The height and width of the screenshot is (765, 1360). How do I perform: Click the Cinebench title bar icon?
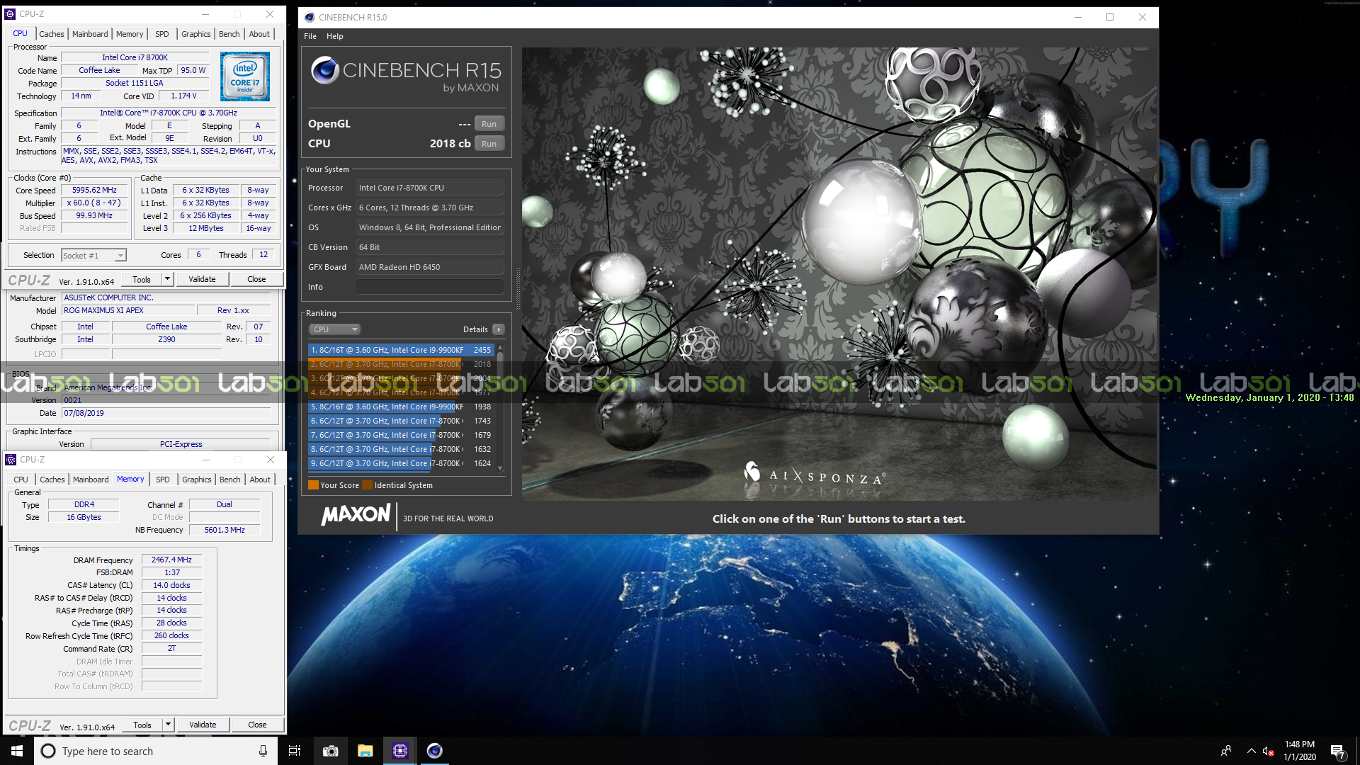coord(310,17)
